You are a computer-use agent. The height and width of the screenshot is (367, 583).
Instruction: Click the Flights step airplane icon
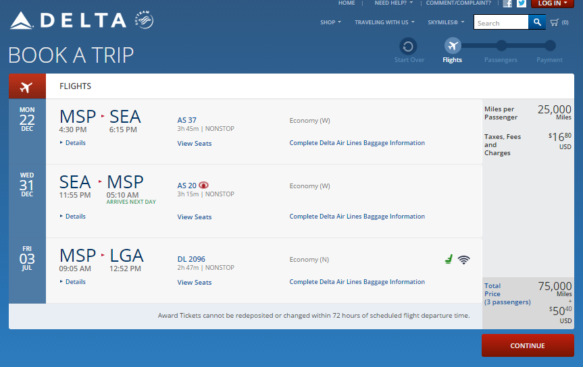coord(453,46)
